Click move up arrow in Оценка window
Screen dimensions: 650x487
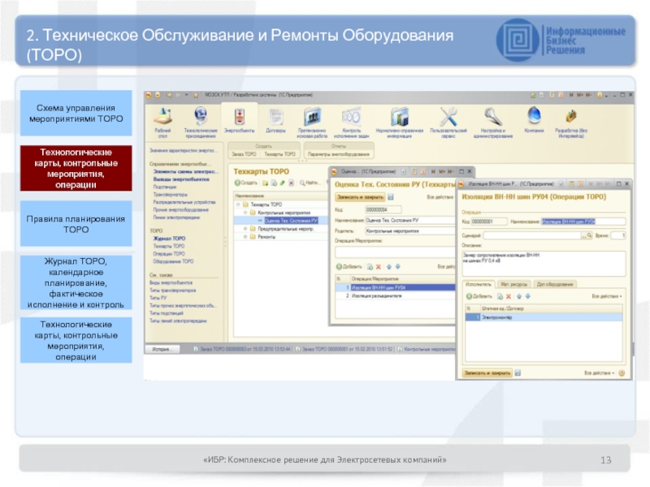point(389,267)
